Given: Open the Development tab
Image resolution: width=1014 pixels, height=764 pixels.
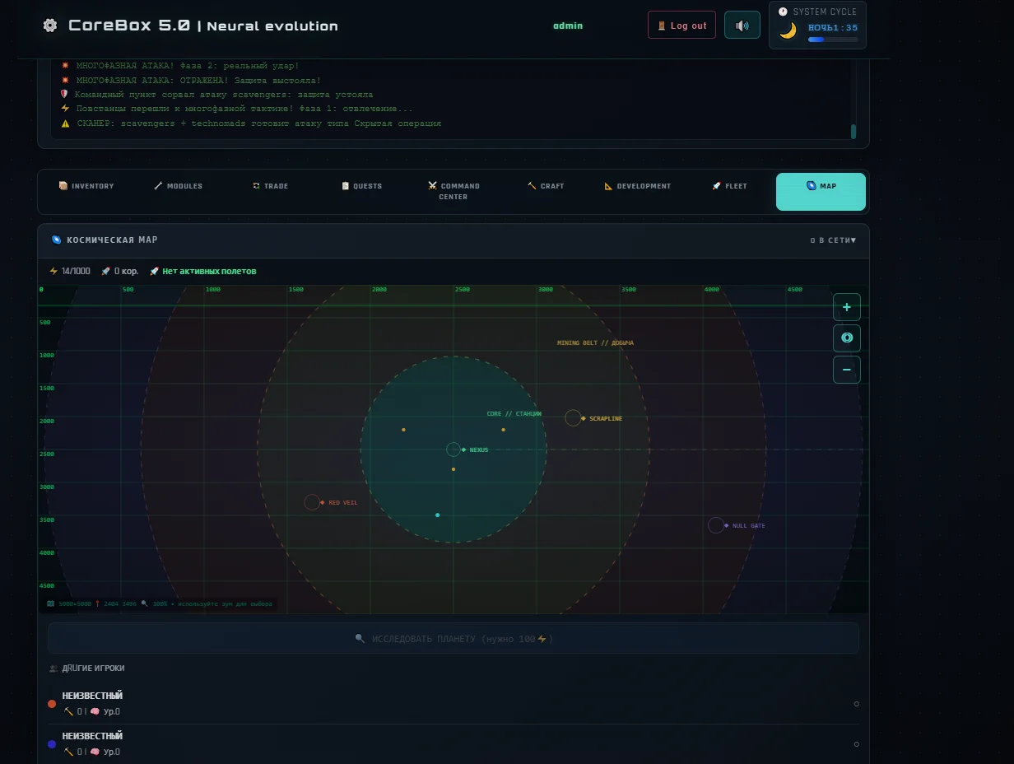Looking at the screenshot, I should (x=638, y=186).
